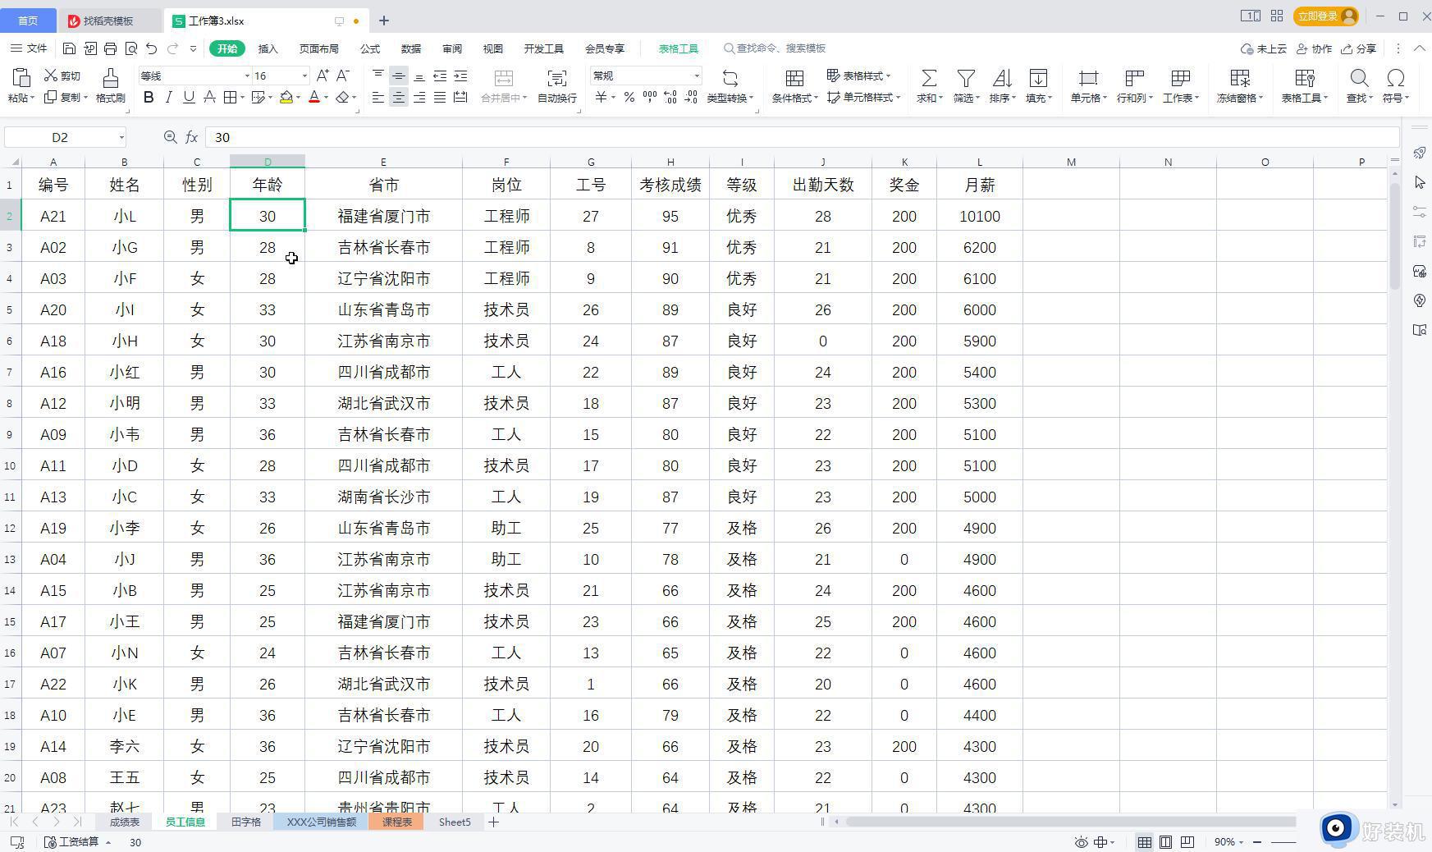This screenshot has height=852, width=1432.
Task: Cut the selection with 剪切
Action: (62, 76)
